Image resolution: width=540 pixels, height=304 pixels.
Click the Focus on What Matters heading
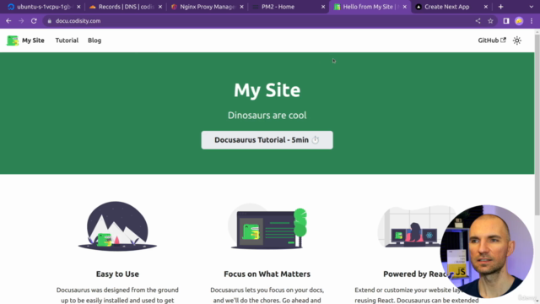[267, 274]
